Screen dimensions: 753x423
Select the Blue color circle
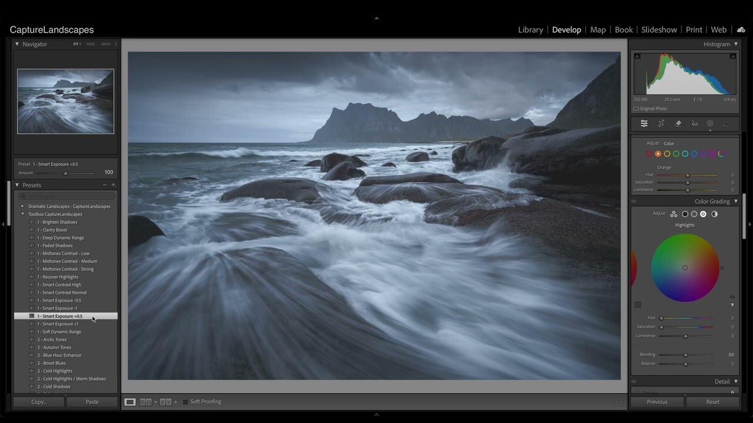tap(694, 154)
